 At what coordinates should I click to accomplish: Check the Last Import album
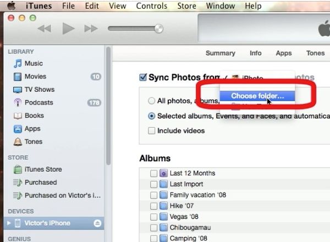(x=153, y=184)
